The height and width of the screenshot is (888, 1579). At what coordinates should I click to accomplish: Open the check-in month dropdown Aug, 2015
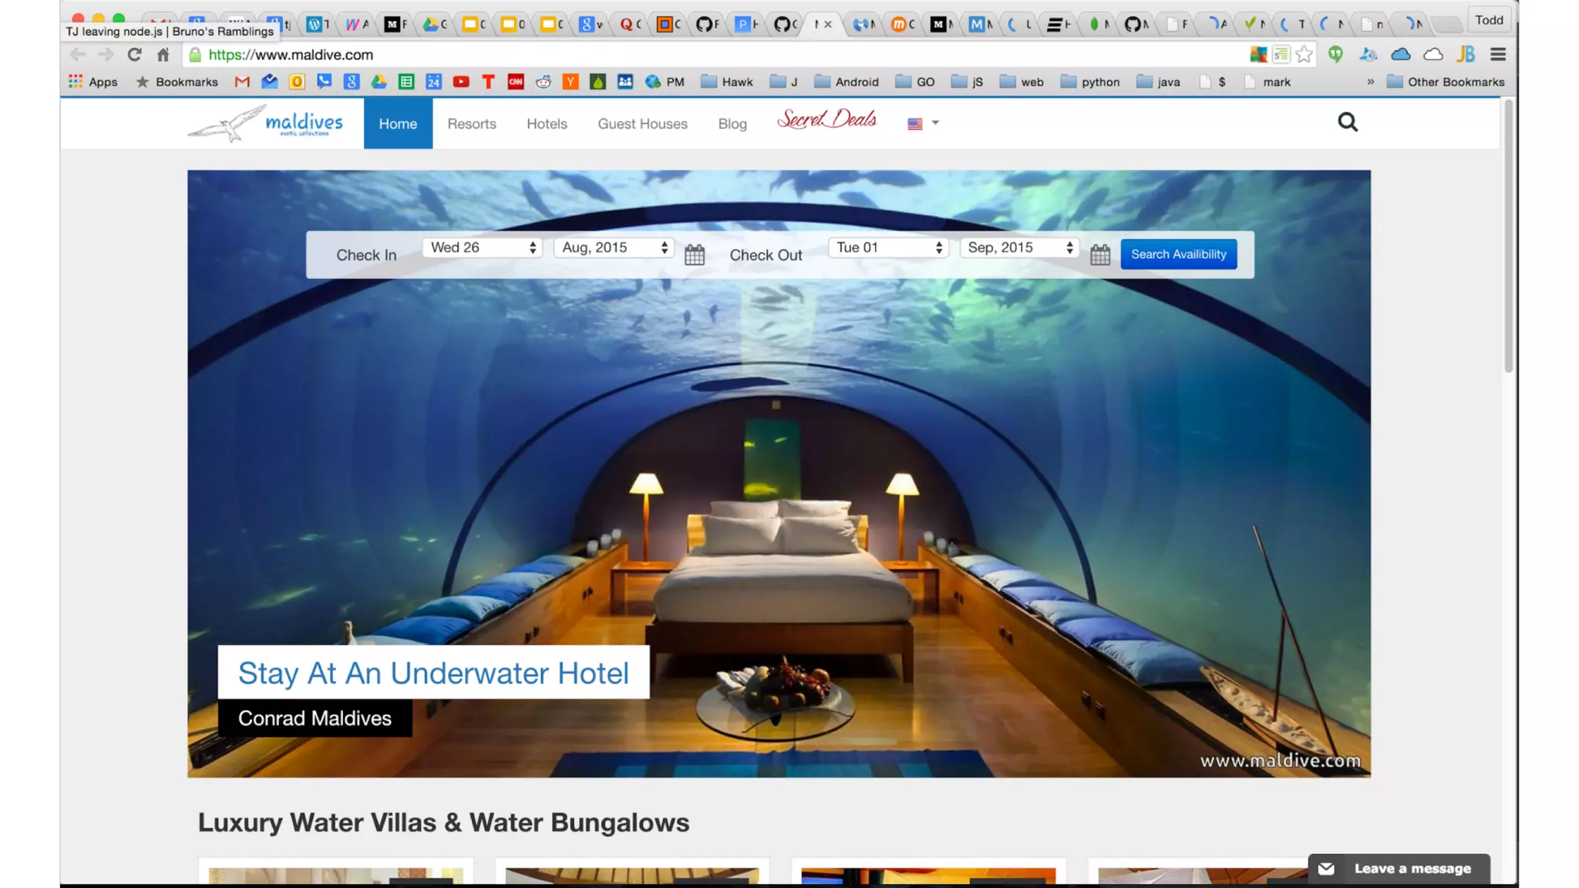614,247
